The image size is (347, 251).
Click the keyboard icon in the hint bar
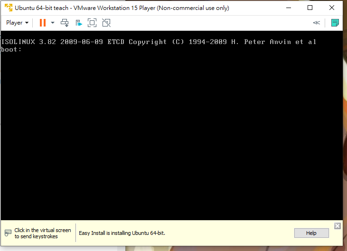click(x=8, y=233)
